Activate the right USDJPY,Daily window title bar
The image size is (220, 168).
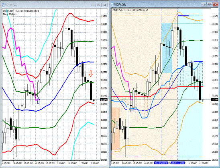pos(156,4)
